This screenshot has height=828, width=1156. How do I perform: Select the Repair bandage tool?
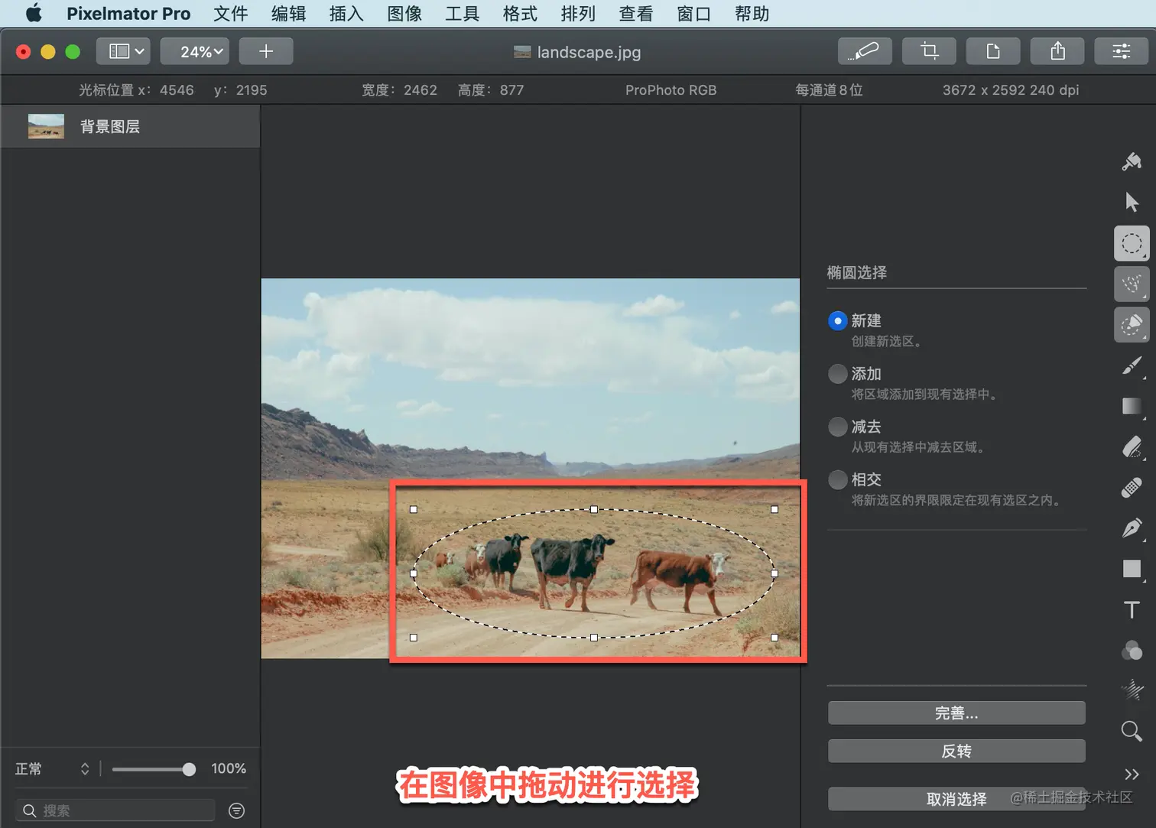pos(1132,487)
